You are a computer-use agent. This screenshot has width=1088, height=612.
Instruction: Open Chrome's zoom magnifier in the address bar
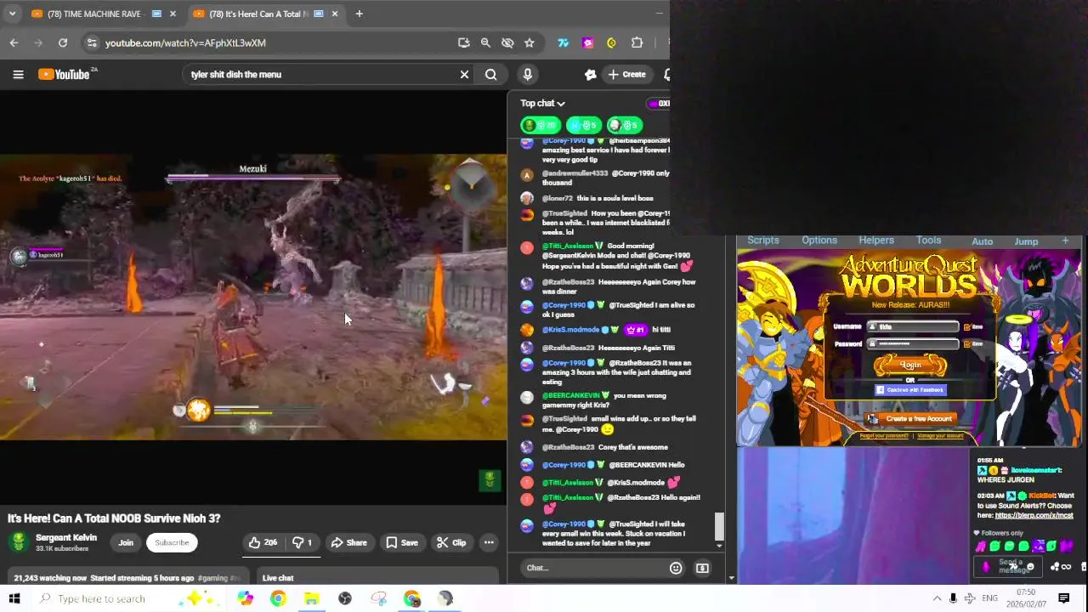(x=485, y=42)
